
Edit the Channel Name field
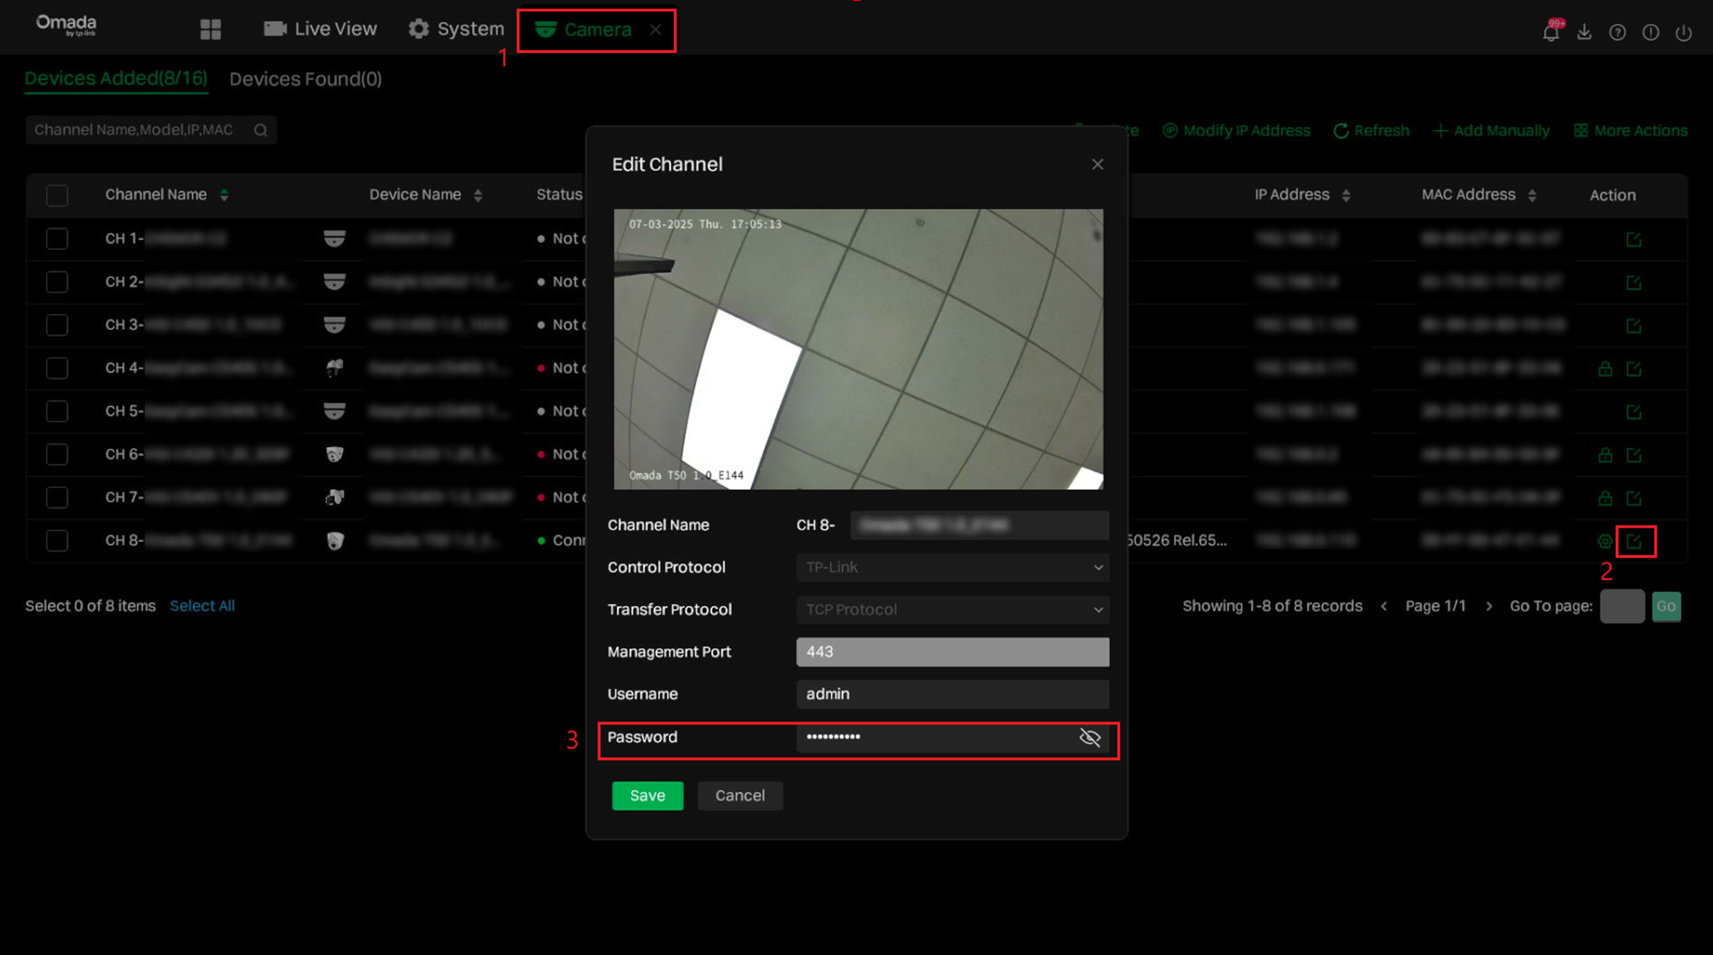(x=980, y=526)
